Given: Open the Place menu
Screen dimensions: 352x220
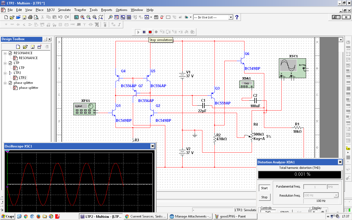Looking at the screenshot, I should (40, 10).
